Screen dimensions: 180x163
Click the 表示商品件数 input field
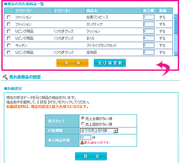pyautogui.click(x=85, y=138)
